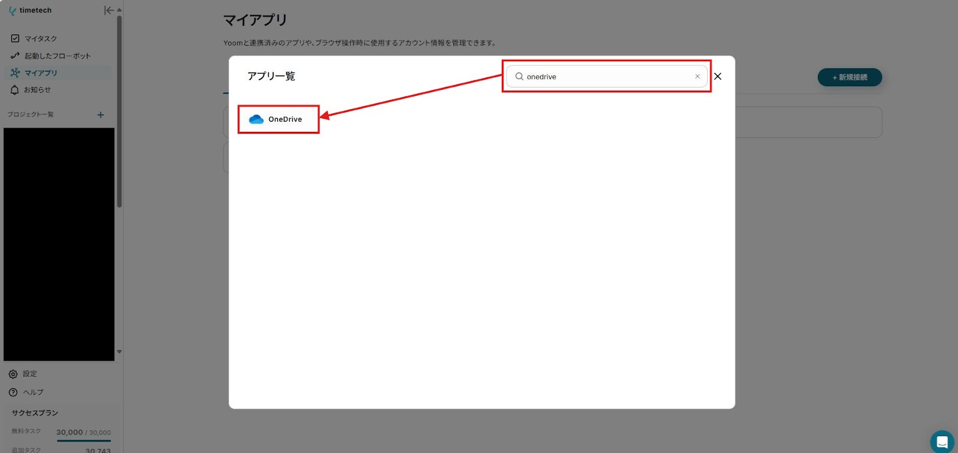Screen dimensions: 958x453
Task: Click the マイアプリ apps icon
Action: coord(15,73)
